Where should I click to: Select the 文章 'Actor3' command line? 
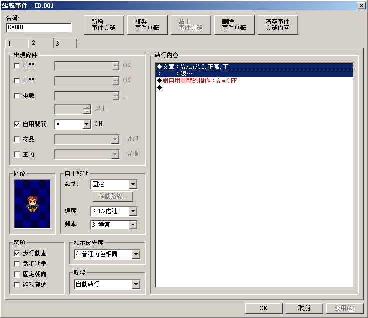tap(255, 67)
